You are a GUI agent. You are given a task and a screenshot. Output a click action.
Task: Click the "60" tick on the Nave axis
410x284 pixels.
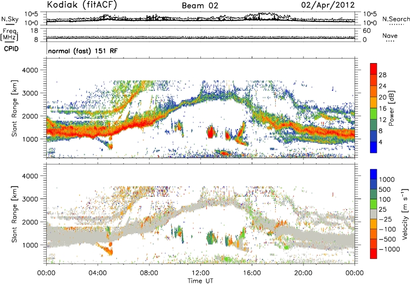pos(366,31)
